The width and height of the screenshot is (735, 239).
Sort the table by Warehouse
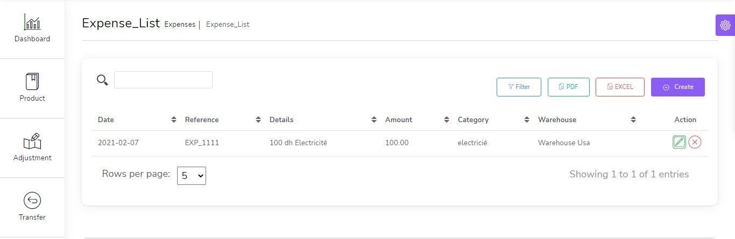point(633,120)
